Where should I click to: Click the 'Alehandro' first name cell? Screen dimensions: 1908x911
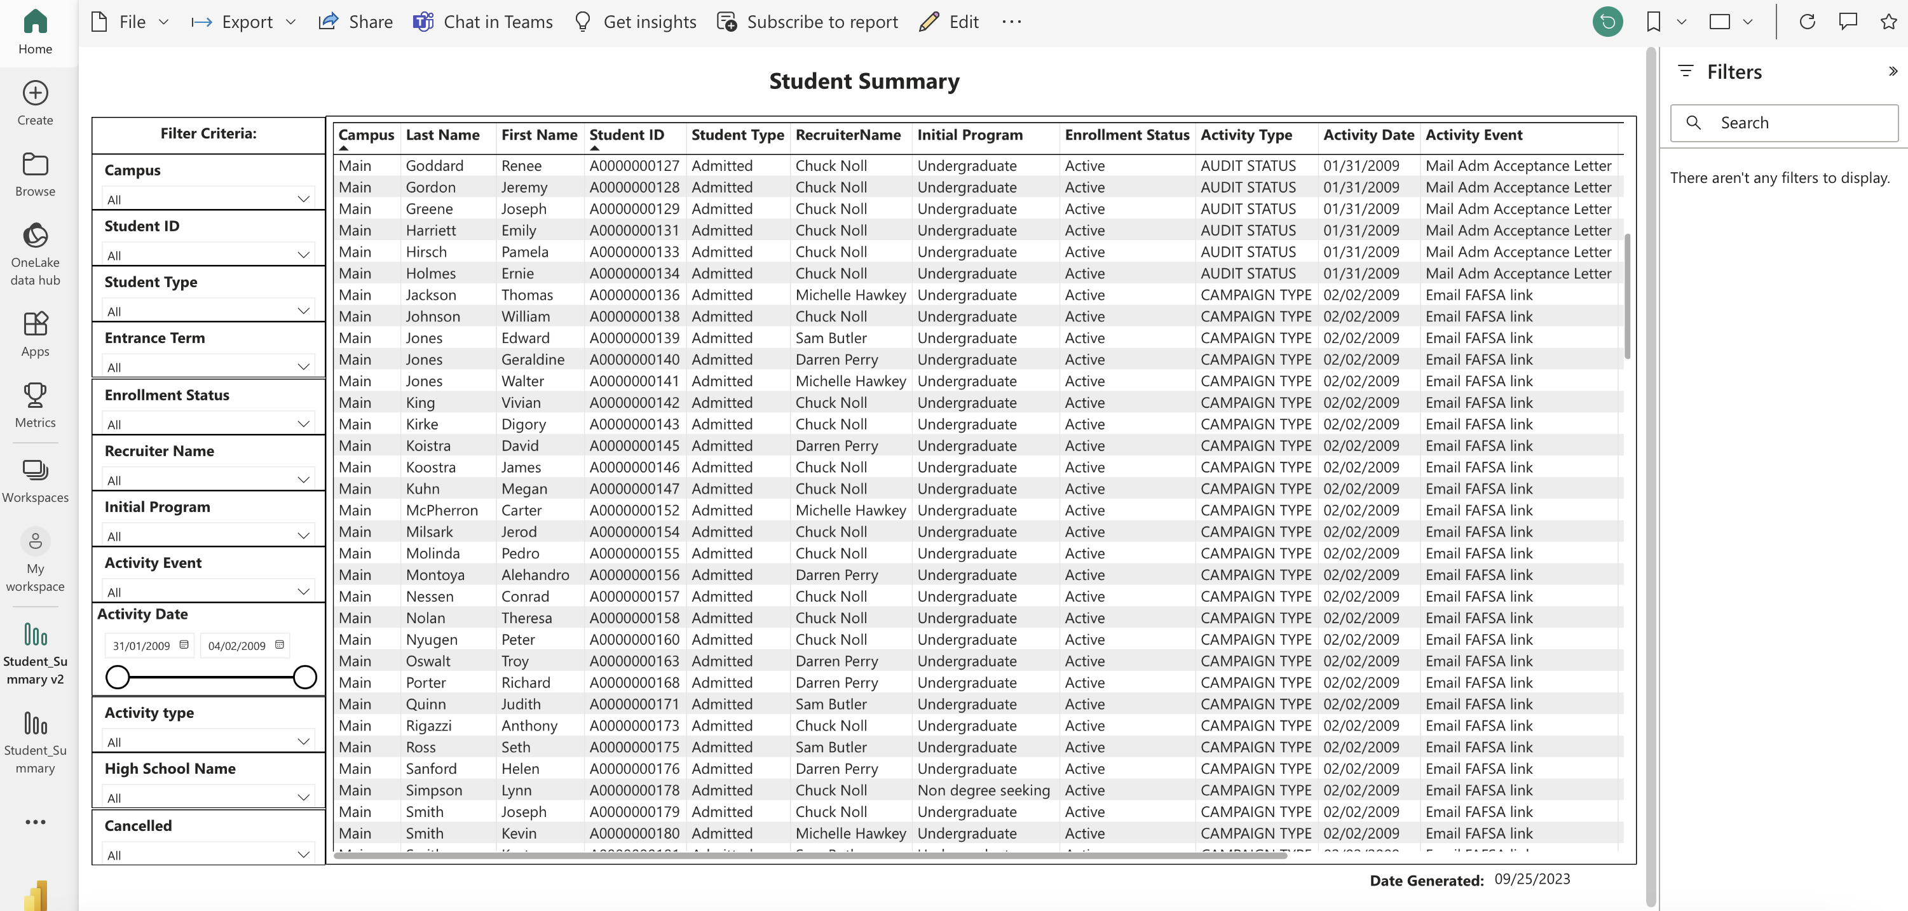coord(535,574)
